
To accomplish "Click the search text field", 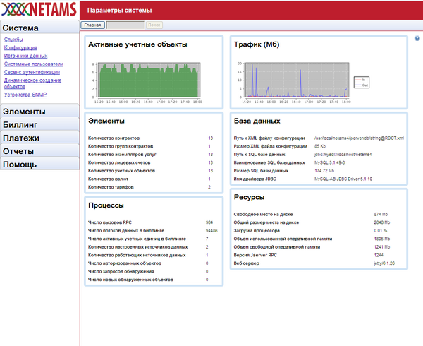I will click(x=125, y=25).
